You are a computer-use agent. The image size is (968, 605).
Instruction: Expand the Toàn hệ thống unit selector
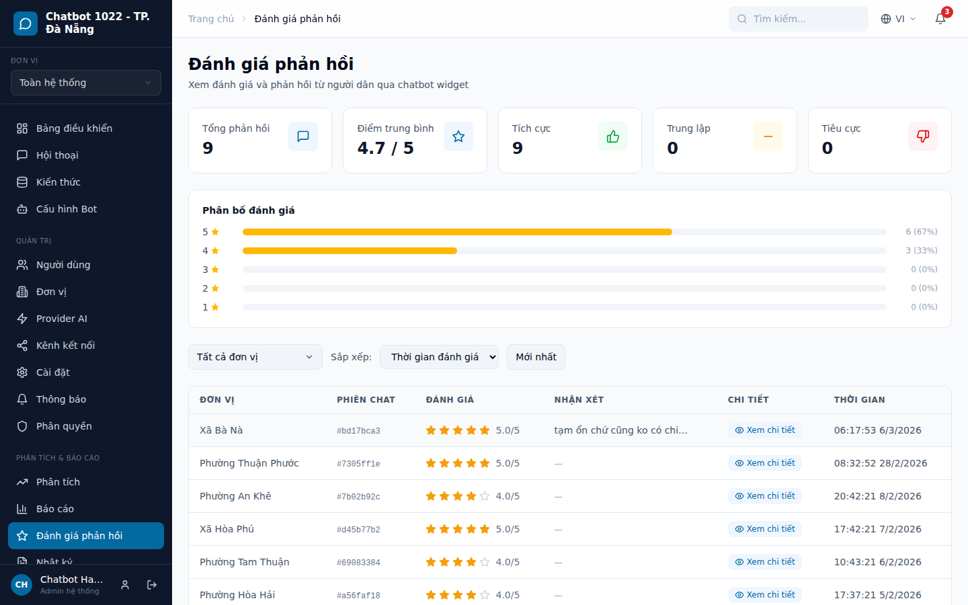click(x=86, y=83)
